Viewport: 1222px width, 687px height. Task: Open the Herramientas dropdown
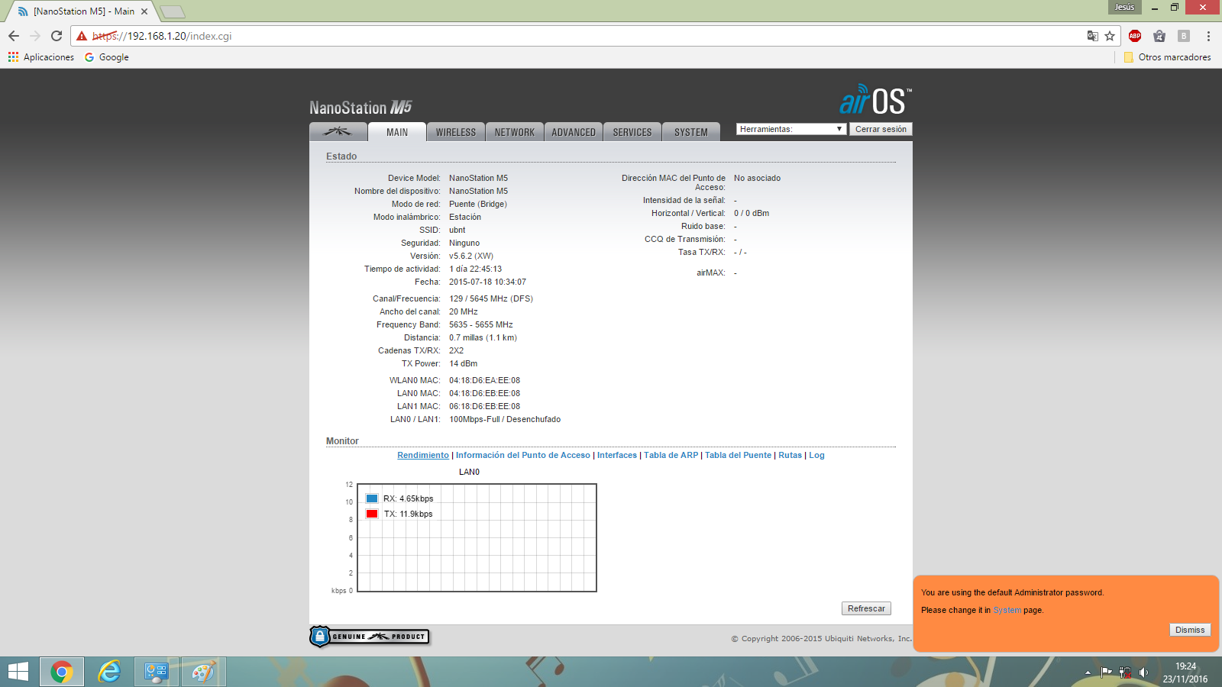(x=791, y=129)
